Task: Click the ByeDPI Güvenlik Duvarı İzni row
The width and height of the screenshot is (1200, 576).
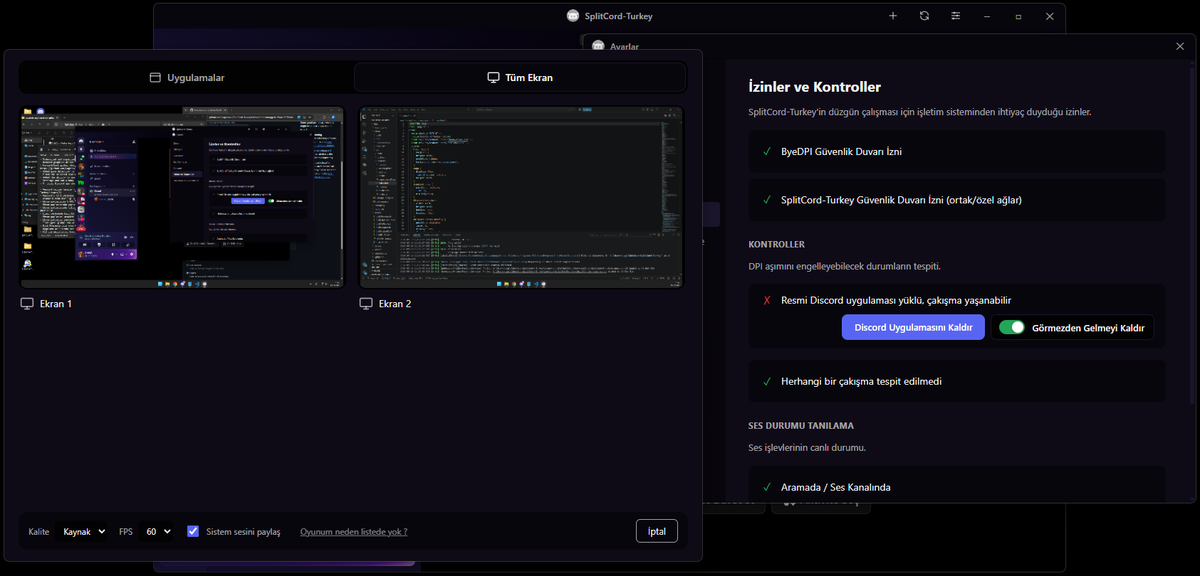Action: tap(957, 151)
